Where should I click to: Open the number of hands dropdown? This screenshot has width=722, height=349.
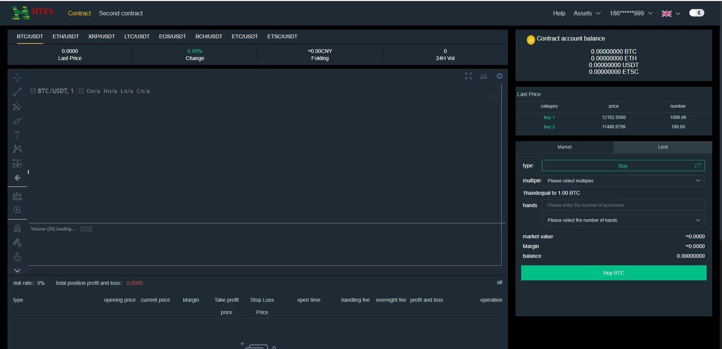(623, 220)
